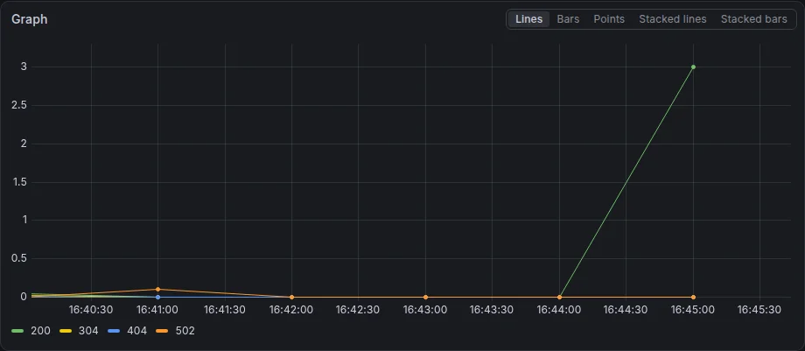
Task: Toggle the 304 series in legend
Action: tap(88, 331)
